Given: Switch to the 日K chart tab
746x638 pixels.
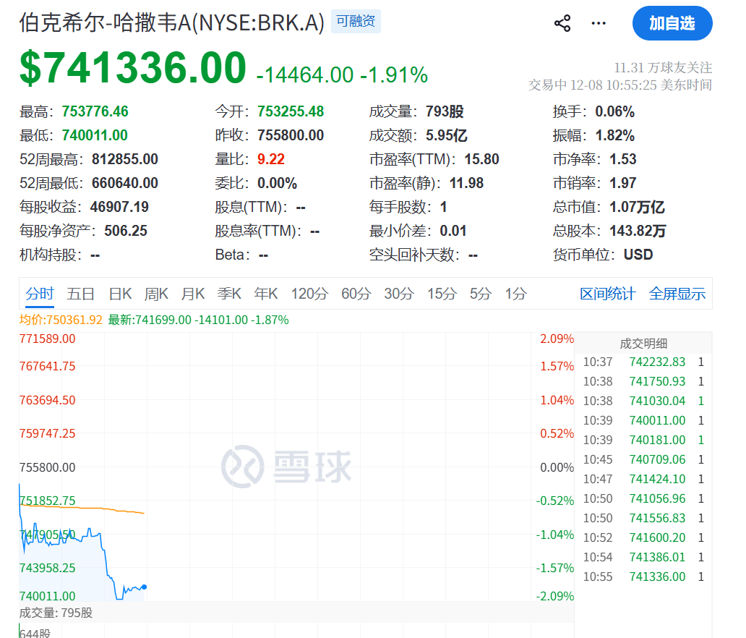Looking at the screenshot, I should click(x=120, y=294).
